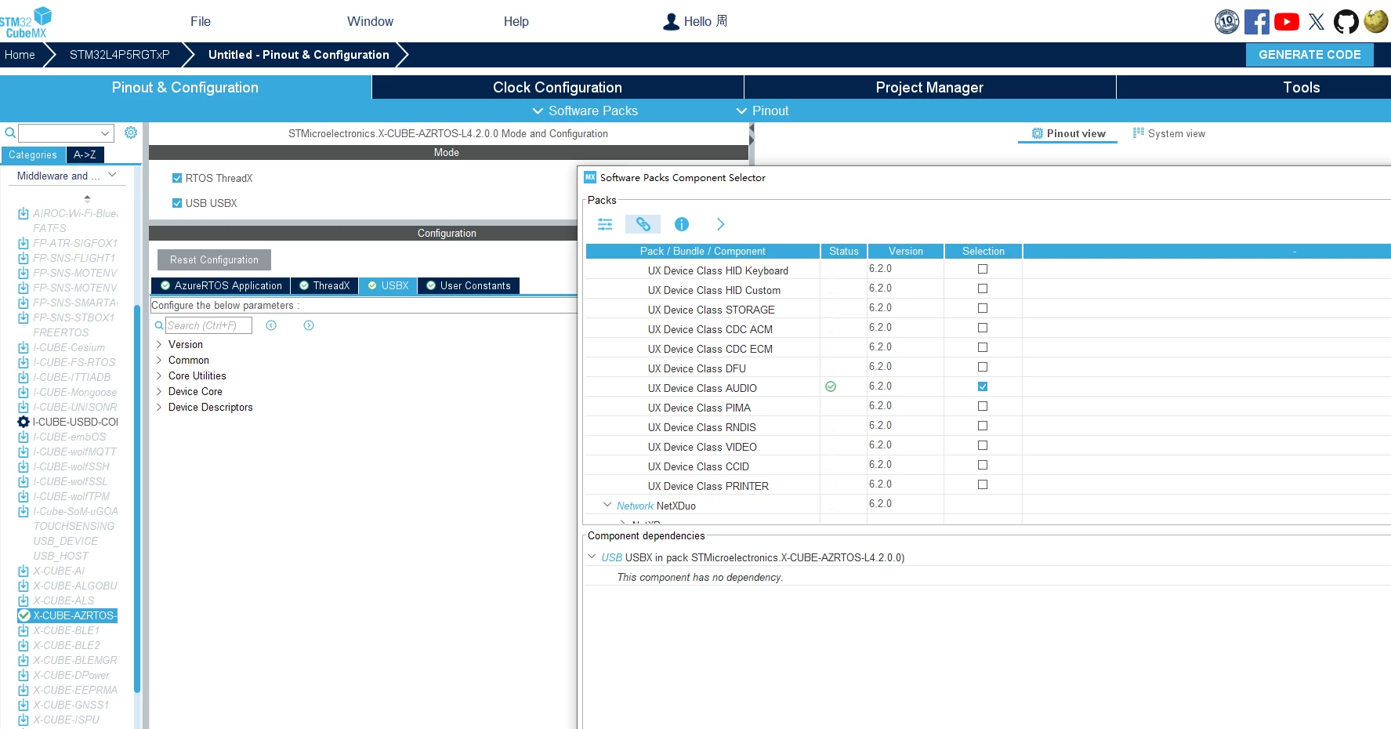
Task: Select UX Device Class PRINTER checkbox
Action: coord(983,484)
